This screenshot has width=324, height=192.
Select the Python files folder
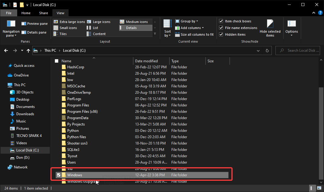point(76,137)
